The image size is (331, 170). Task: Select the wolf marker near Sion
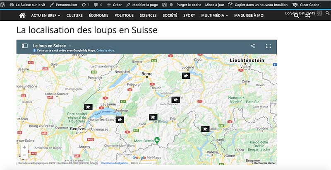point(153,117)
